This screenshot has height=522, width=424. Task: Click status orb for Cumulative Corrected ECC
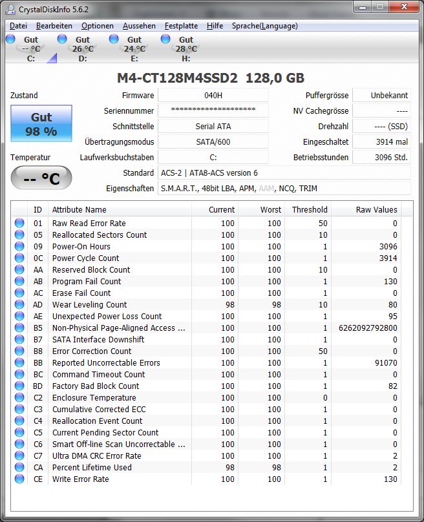pos(19,409)
